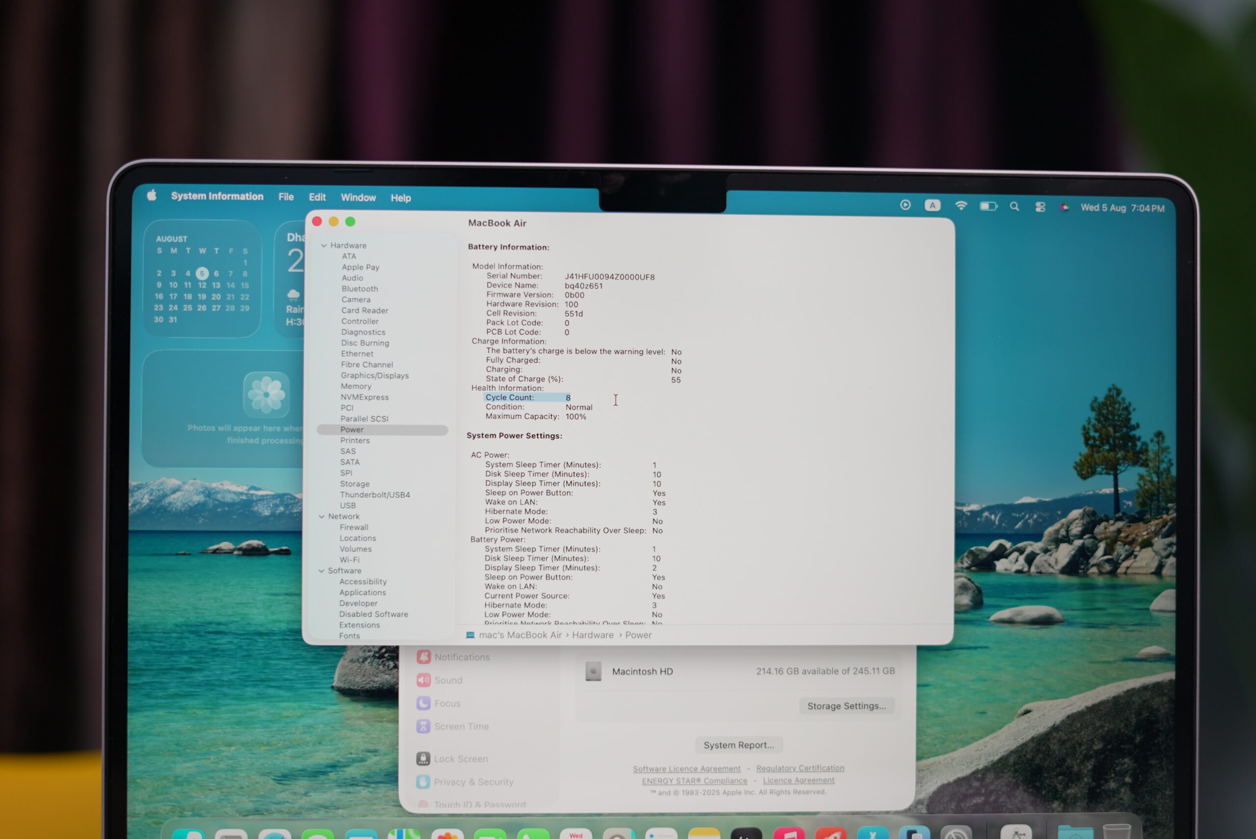Click the screen recording play icon
This screenshot has width=1256, height=839.
tap(905, 205)
